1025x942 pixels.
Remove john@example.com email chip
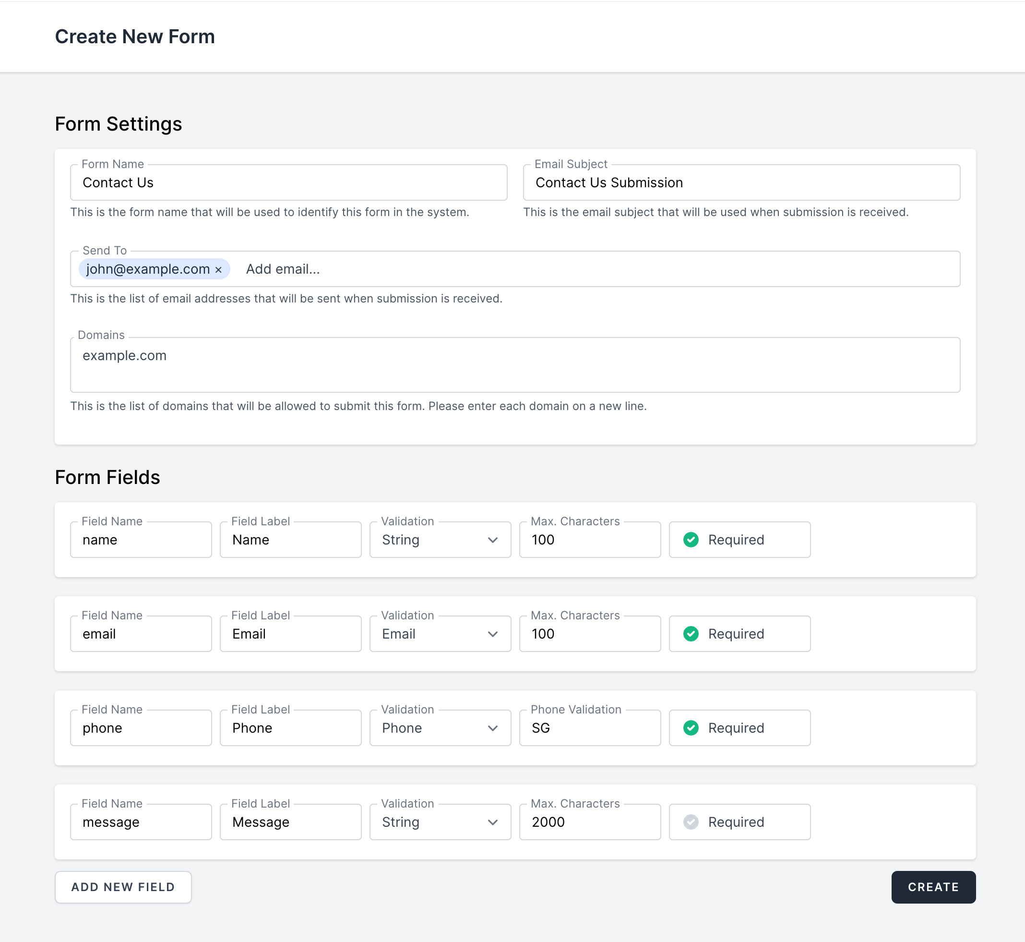tap(218, 270)
